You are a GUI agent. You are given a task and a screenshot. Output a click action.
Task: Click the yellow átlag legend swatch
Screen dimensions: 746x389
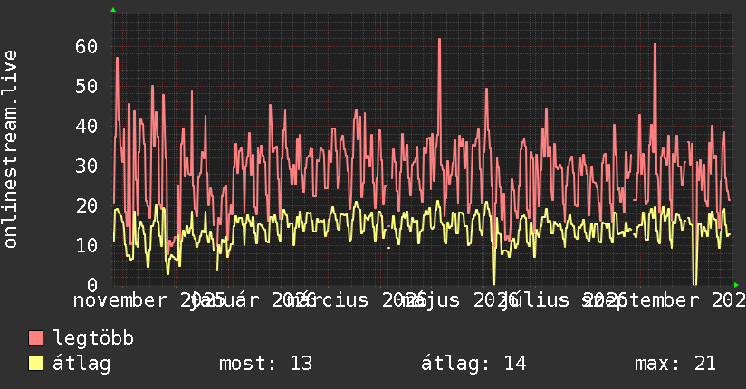tap(35, 363)
